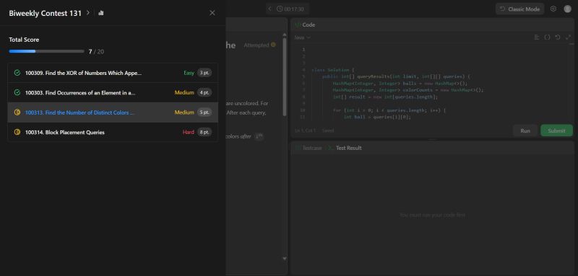Click the solved checkmark icon of problem 100309
578x276 pixels.
click(x=17, y=73)
